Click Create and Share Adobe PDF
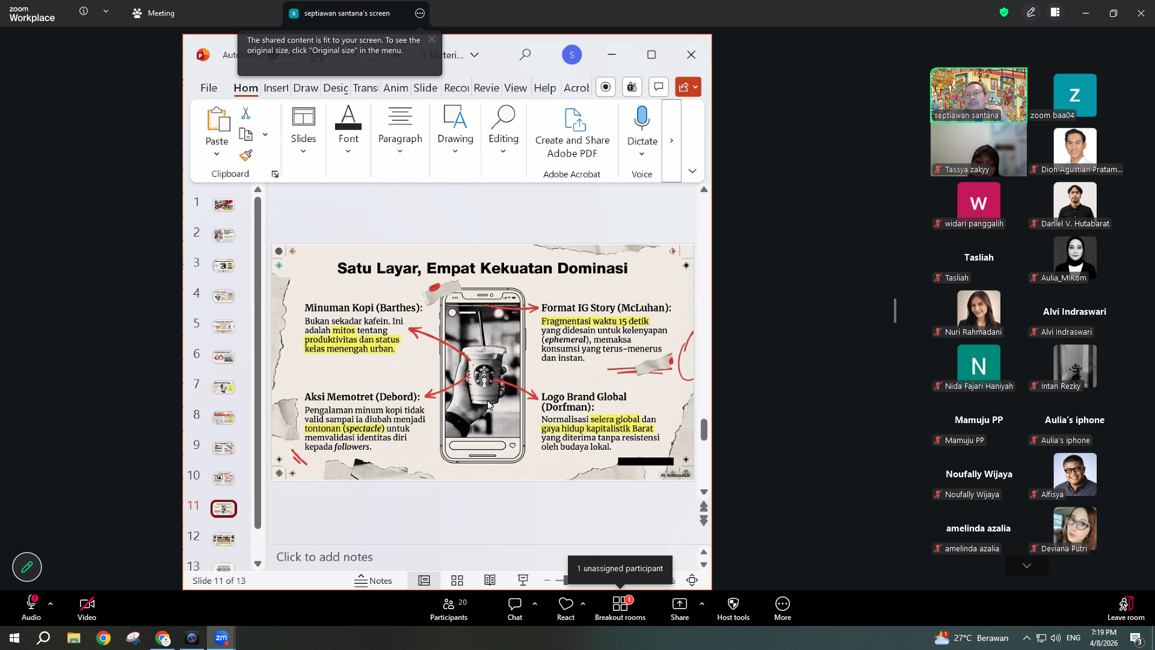1155x650 pixels. (572, 133)
